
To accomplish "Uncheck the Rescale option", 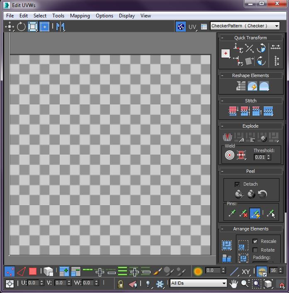I will pyautogui.click(x=255, y=241).
